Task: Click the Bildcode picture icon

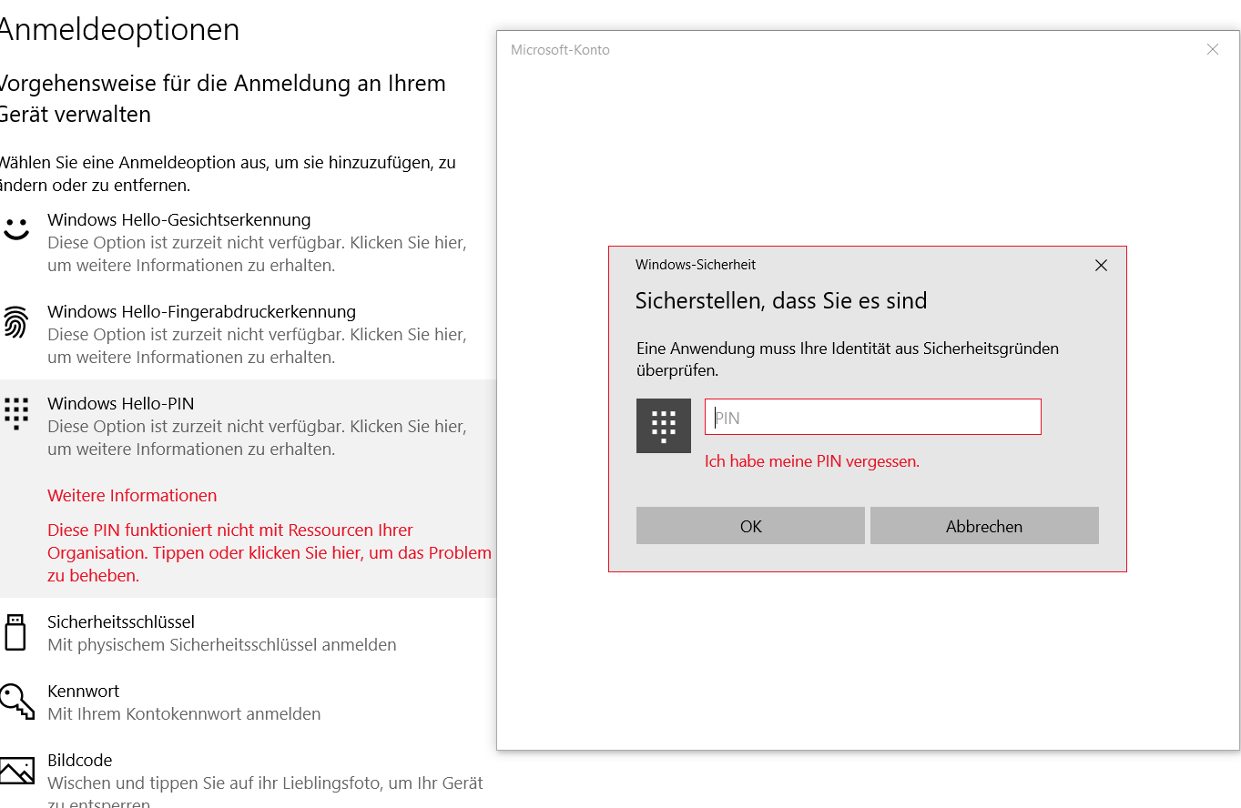Action: pos(15,770)
